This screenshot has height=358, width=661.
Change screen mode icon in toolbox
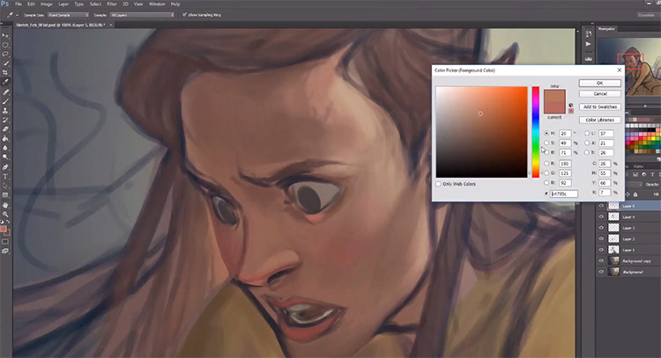click(5, 251)
